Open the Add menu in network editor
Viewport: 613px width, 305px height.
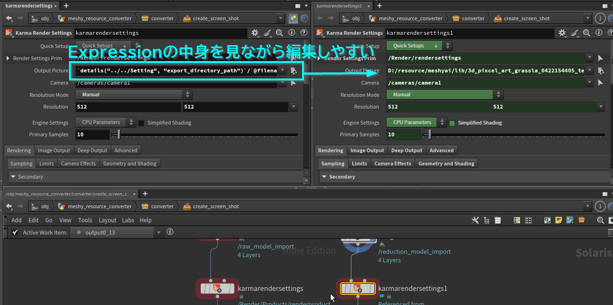[x=16, y=220]
